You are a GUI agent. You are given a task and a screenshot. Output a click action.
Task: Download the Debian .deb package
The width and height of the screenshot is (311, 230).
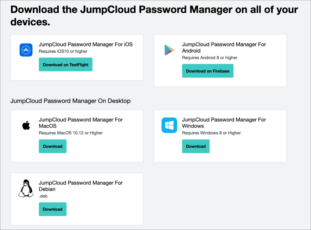[52, 209]
